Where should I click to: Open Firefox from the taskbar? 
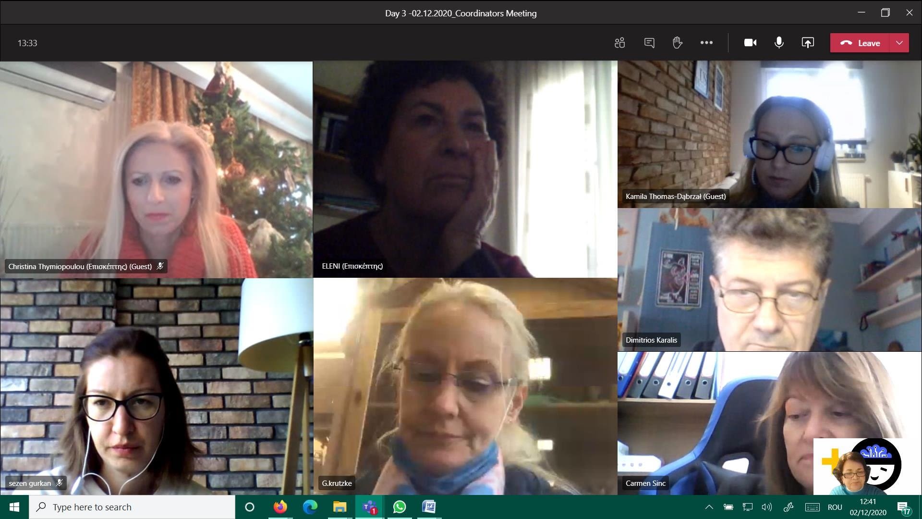280,507
